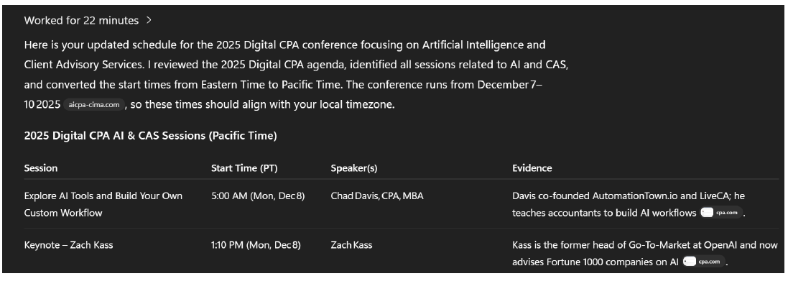Expand the chevron beside Worked for 22 minutes
The height and width of the screenshot is (294, 788).
[148, 20]
